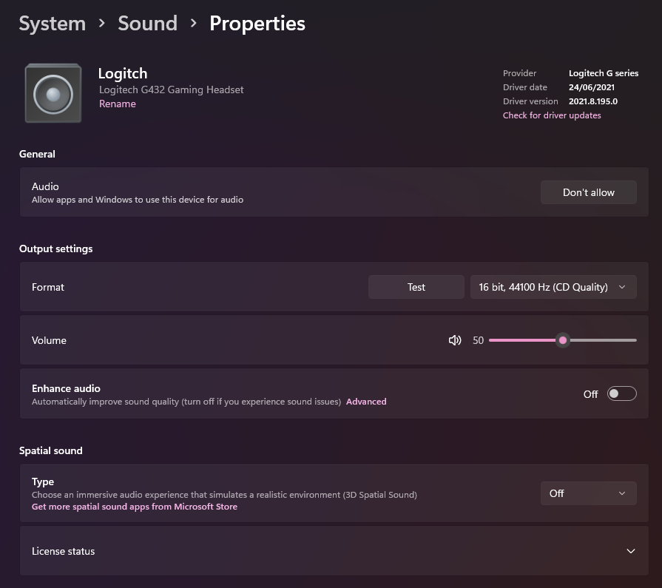Click the Logitech G432 Gaming Headset subtitle
662x588 pixels.
tap(172, 89)
